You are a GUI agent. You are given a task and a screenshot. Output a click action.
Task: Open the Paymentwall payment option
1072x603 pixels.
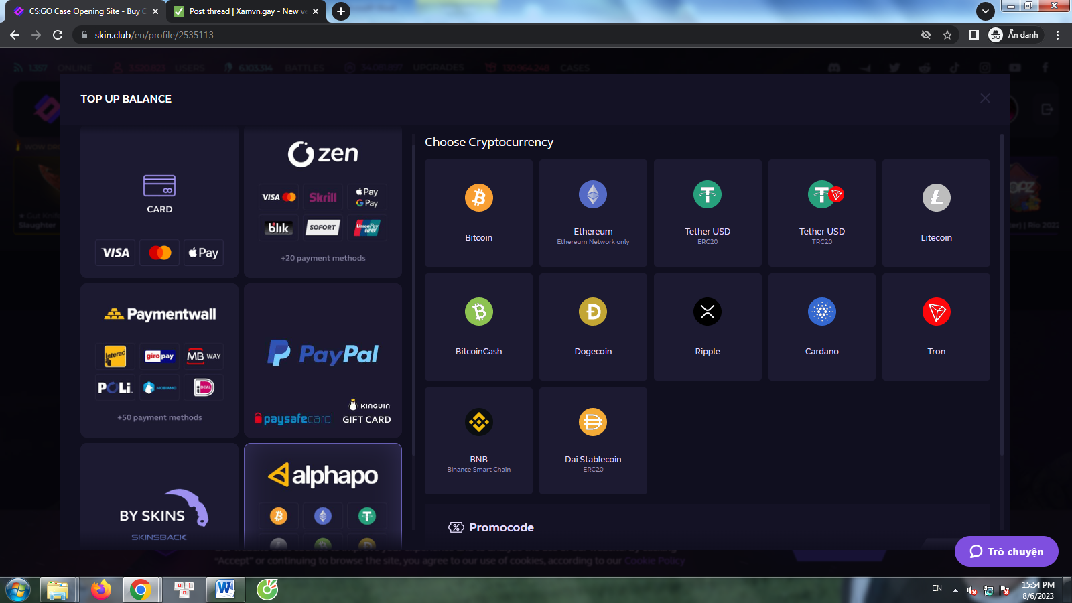[159, 360]
